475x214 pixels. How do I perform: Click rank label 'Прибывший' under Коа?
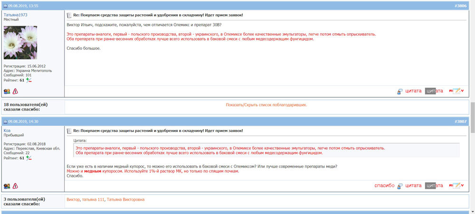point(14,135)
